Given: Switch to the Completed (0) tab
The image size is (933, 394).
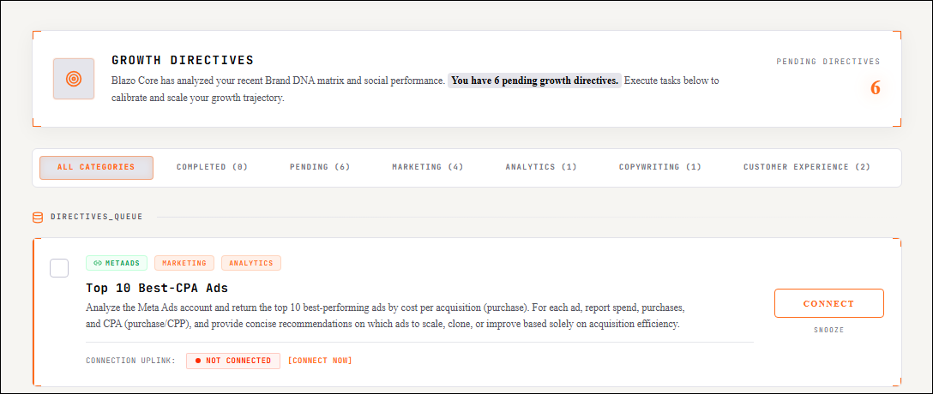Looking at the screenshot, I should (x=212, y=168).
